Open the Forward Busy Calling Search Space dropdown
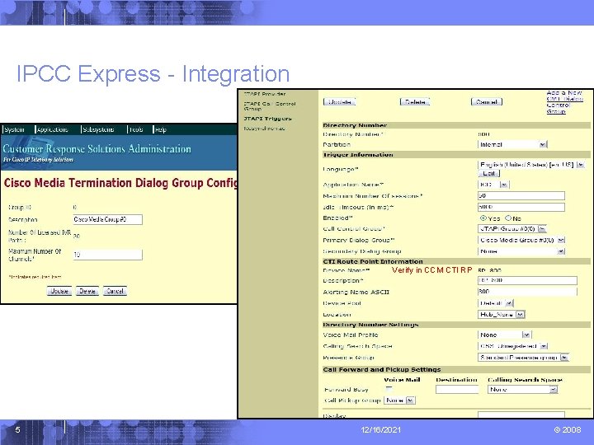The height and width of the screenshot is (445, 594). 522,389
